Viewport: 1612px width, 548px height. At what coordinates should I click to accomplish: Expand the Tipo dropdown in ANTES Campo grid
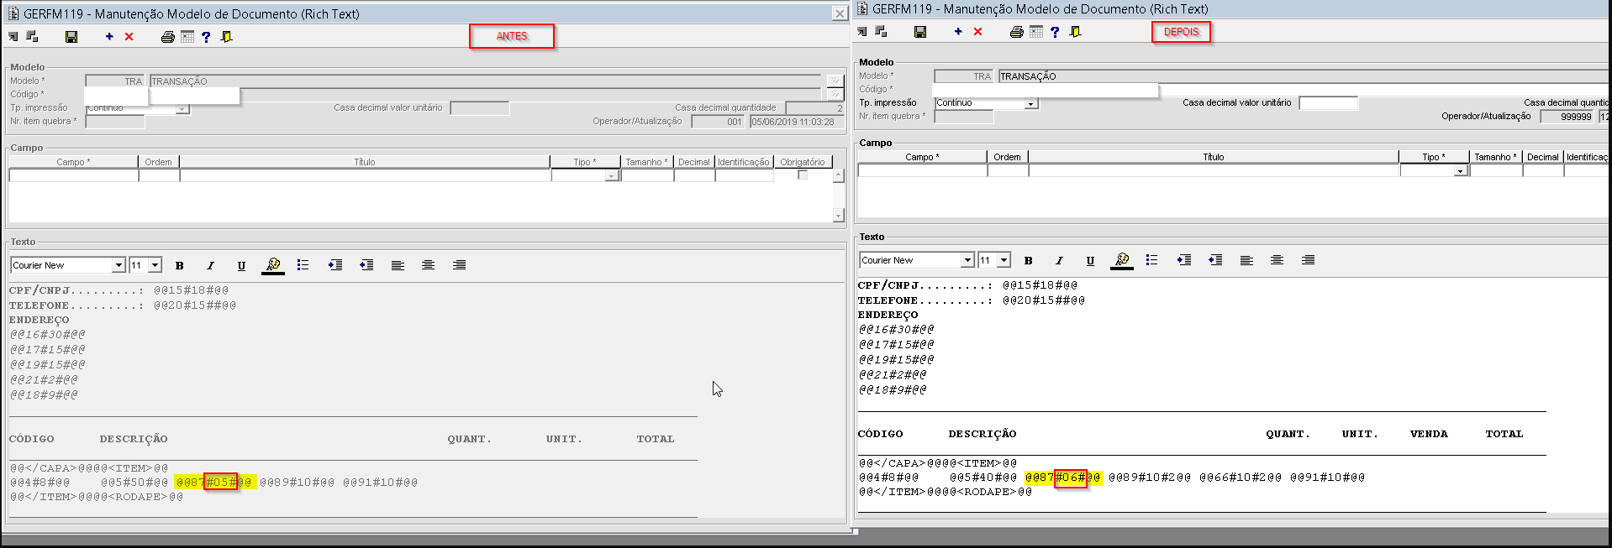tap(612, 176)
